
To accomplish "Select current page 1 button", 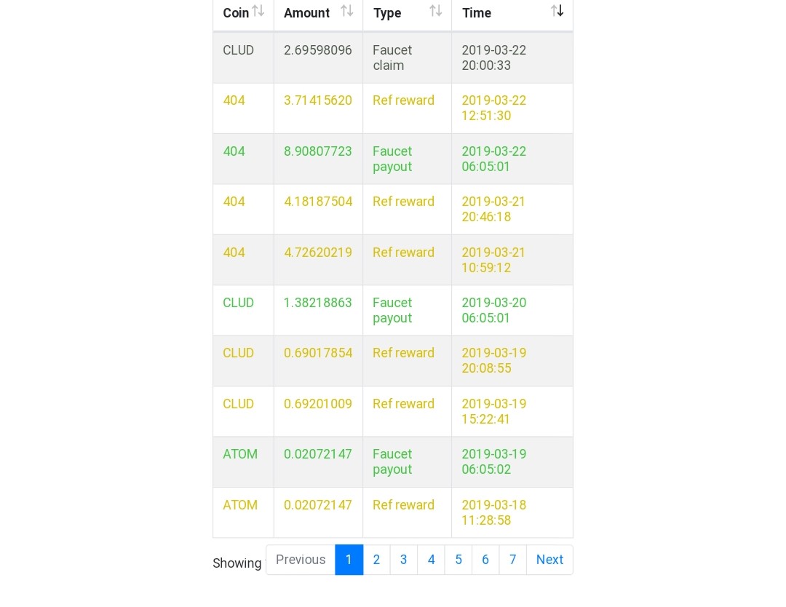I will (349, 560).
